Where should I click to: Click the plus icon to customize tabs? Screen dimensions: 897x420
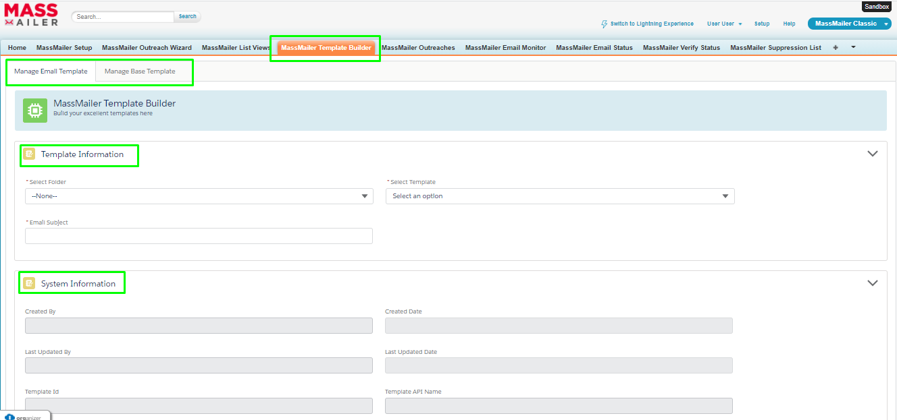pyautogui.click(x=835, y=47)
